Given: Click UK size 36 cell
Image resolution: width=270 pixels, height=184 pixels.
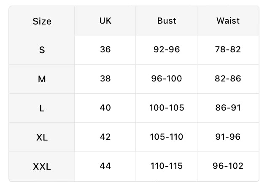Looking at the screenshot, I should pos(105,49).
